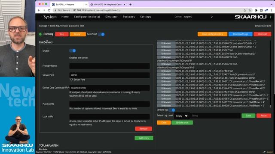Restart the dclink-tcp package
This screenshot has height=154, width=275.
pyautogui.click(x=78, y=34)
